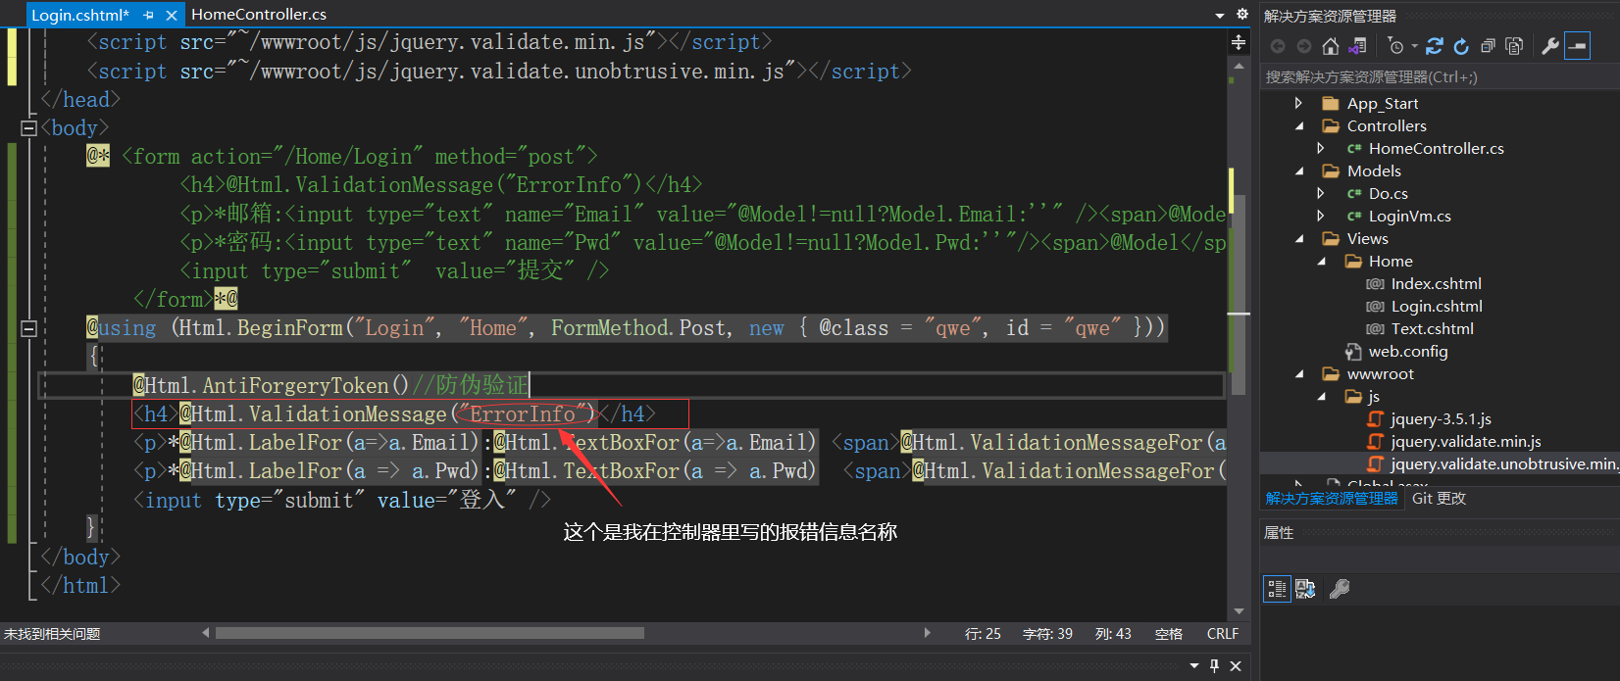Image resolution: width=1620 pixels, height=681 pixels.
Task: Focus the Solution Explorer search box
Action: pyautogui.click(x=1439, y=76)
